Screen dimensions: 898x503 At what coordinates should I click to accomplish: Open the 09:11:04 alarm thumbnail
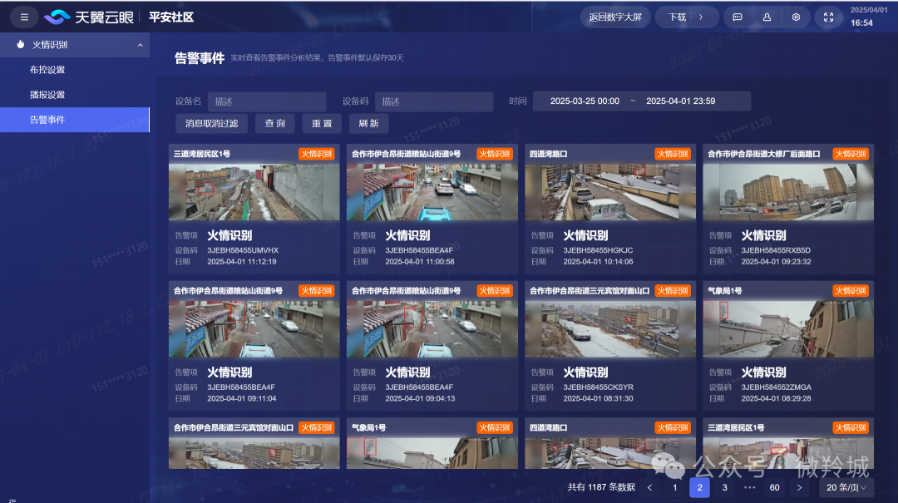(x=254, y=329)
